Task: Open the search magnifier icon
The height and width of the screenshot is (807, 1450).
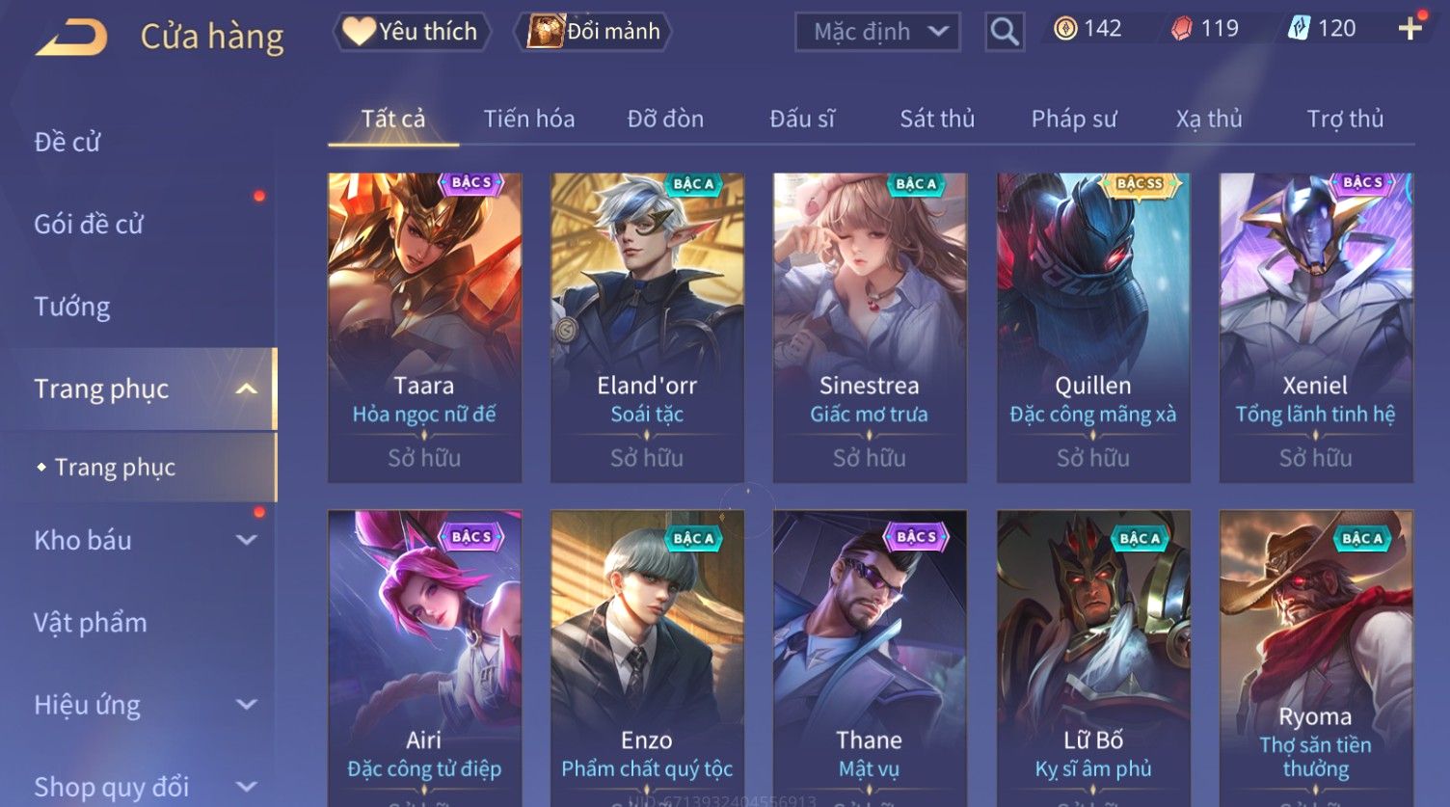Action: tap(1004, 32)
